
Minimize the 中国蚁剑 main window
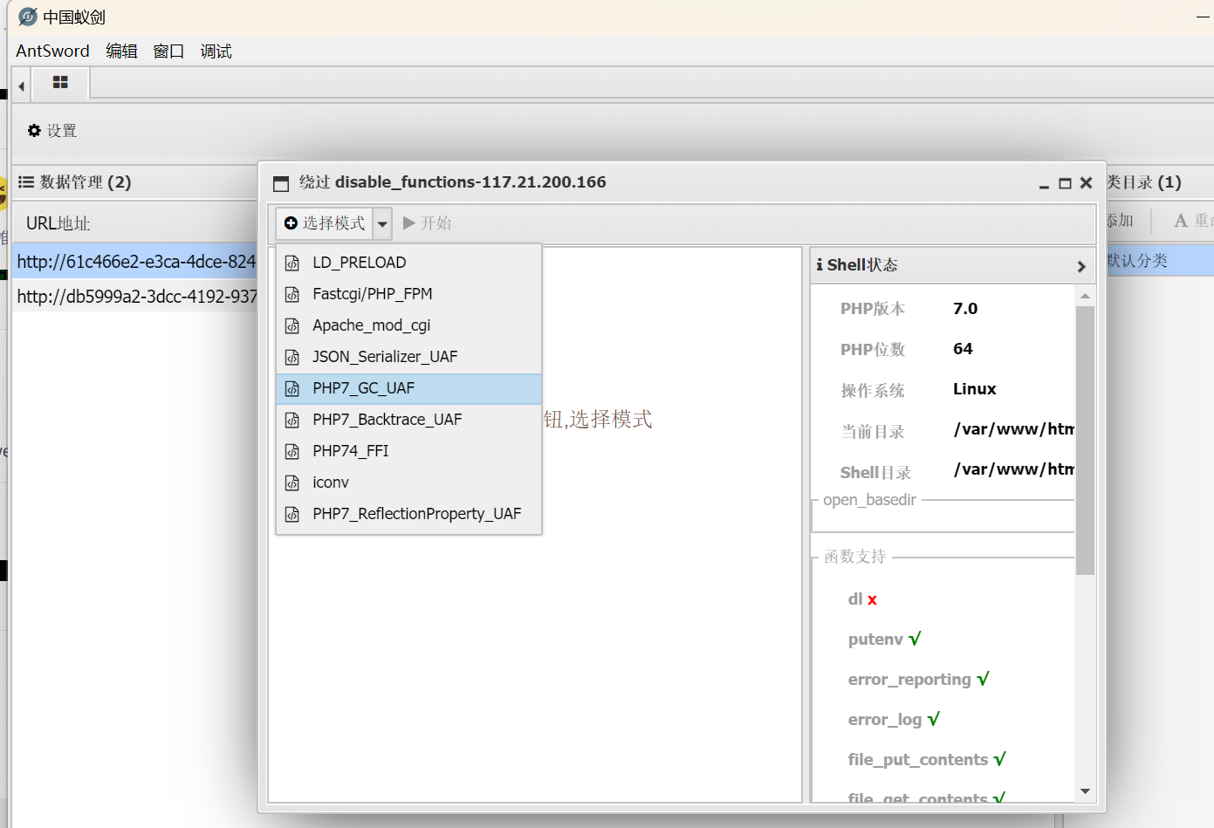pyautogui.click(x=1204, y=17)
